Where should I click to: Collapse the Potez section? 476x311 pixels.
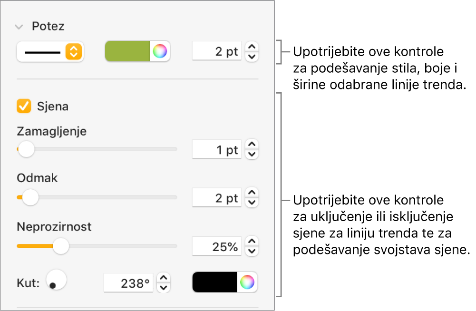pyautogui.click(x=19, y=27)
